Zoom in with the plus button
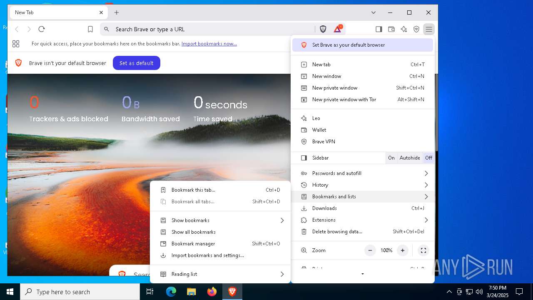This screenshot has height=300, width=533. 402,250
